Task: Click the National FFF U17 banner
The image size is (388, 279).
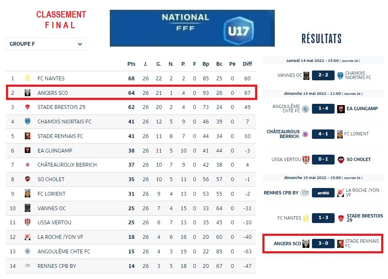Action: (192, 28)
